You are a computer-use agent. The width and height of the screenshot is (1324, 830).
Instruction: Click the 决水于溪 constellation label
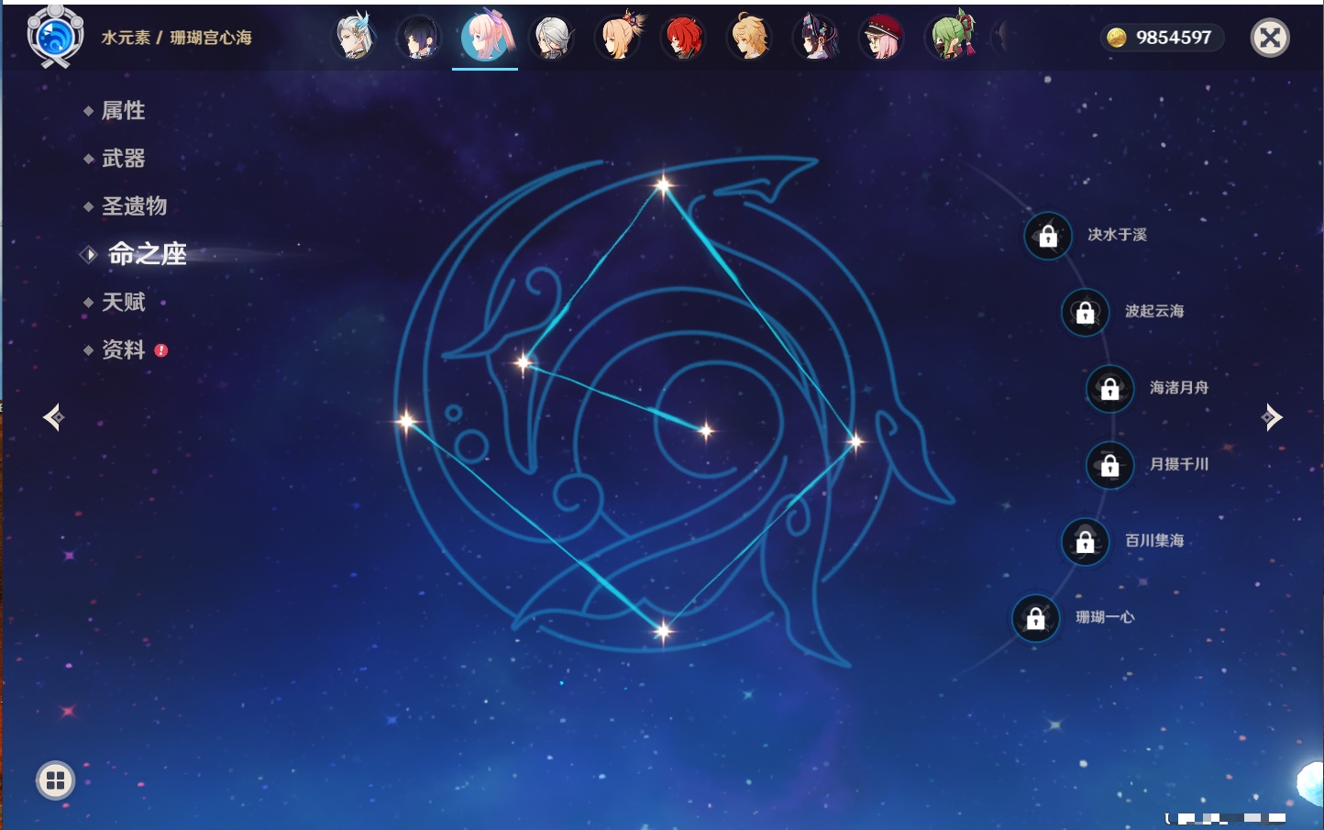point(1117,235)
